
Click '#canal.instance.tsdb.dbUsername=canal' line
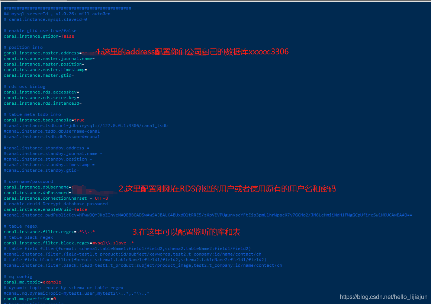pos(52,132)
